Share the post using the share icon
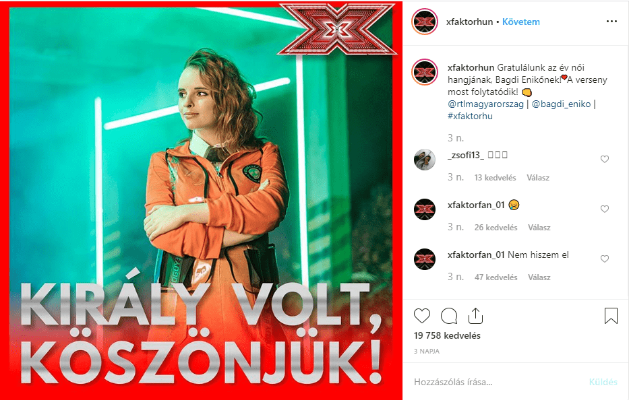This screenshot has width=629, height=400. [x=475, y=315]
